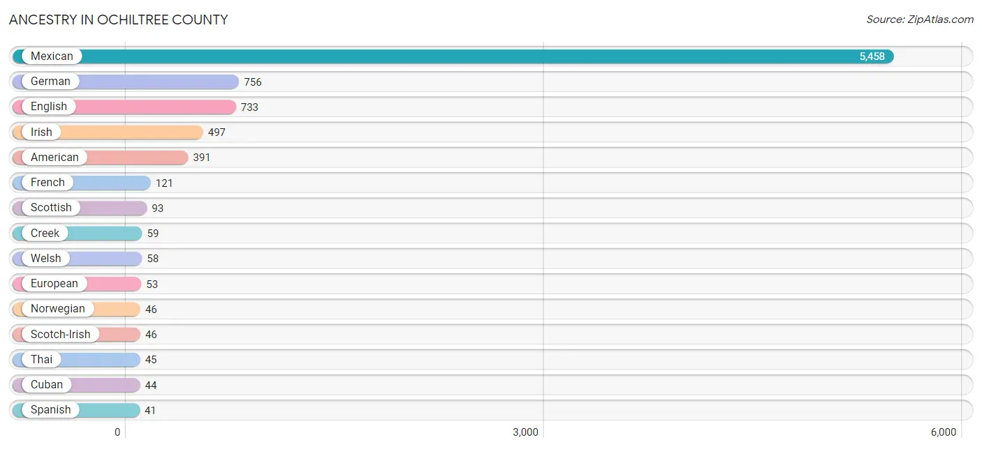Select the 58 value beside Welsh bar

coord(153,259)
